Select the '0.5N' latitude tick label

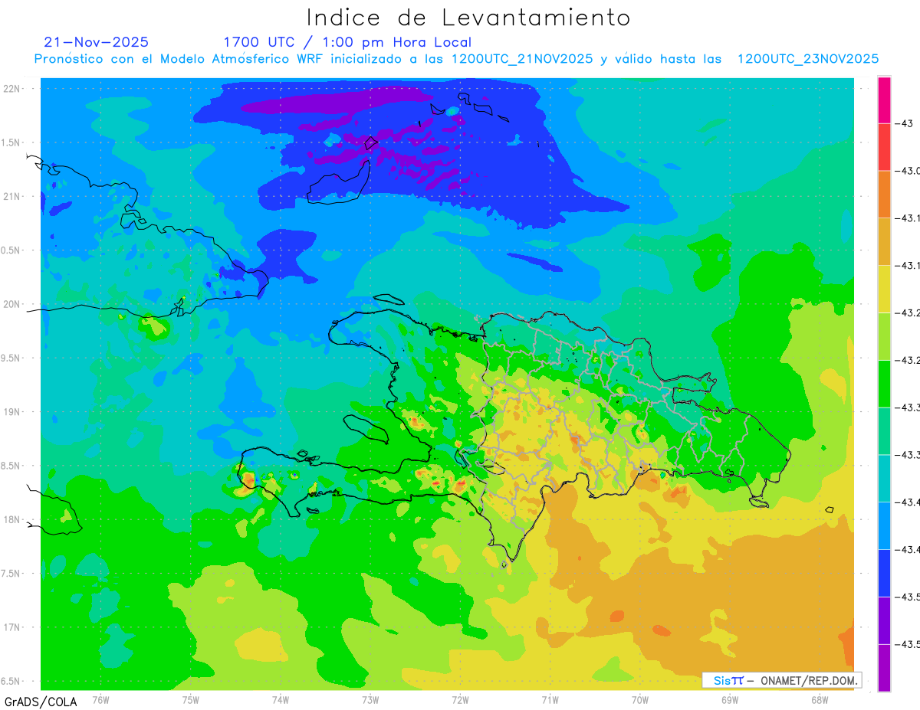(x=11, y=250)
